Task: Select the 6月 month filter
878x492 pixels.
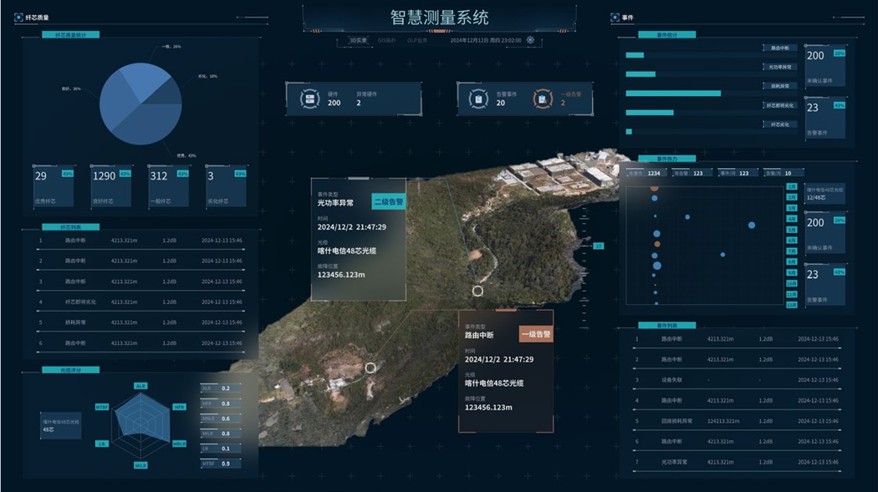Action: (x=791, y=241)
